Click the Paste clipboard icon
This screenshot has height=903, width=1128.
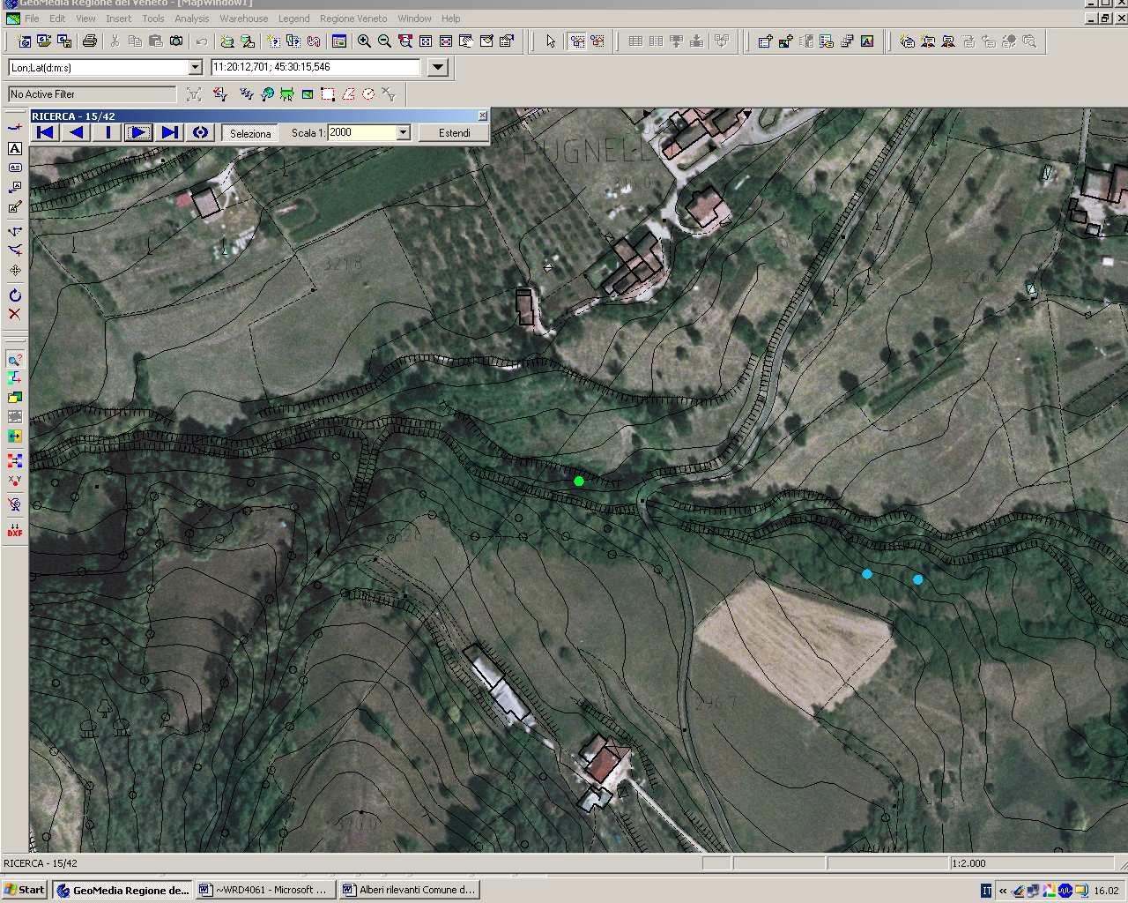(155, 41)
